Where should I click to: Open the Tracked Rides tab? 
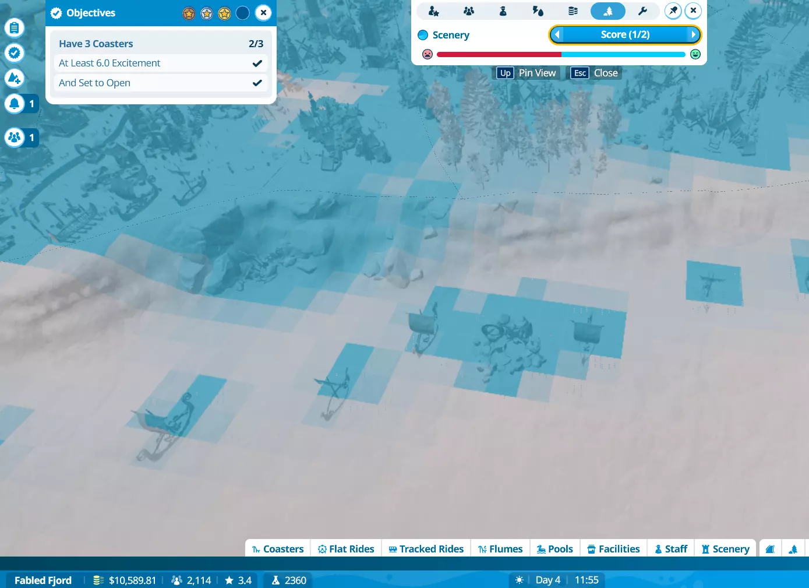[x=426, y=549]
